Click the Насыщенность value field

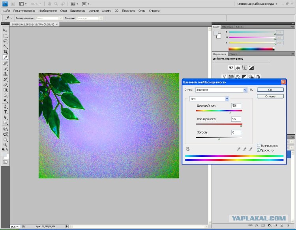tap(236, 119)
